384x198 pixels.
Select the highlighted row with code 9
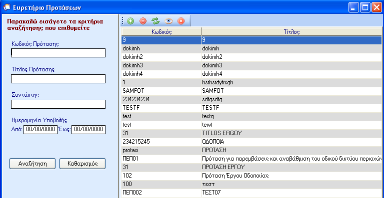tap(251, 40)
